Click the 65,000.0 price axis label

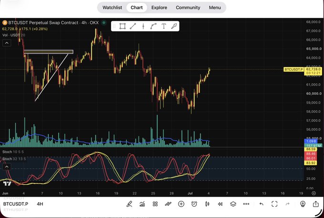[314, 49]
